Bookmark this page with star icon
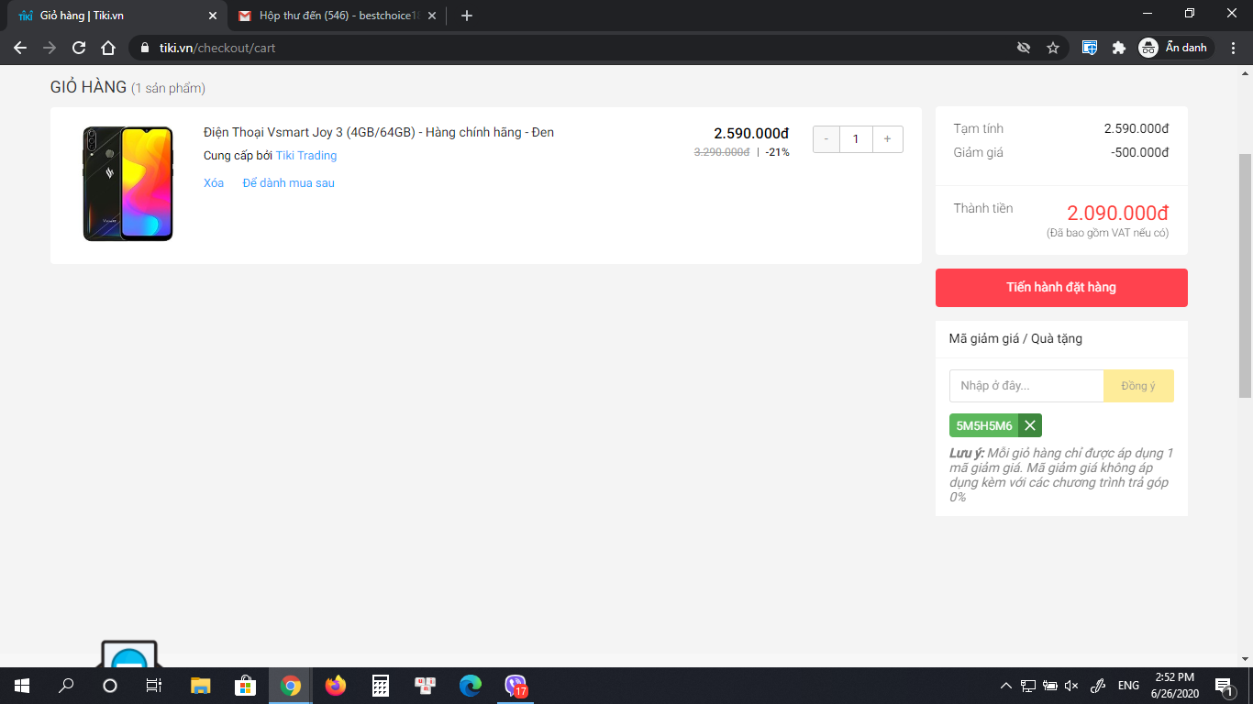The image size is (1253, 704). (1053, 48)
